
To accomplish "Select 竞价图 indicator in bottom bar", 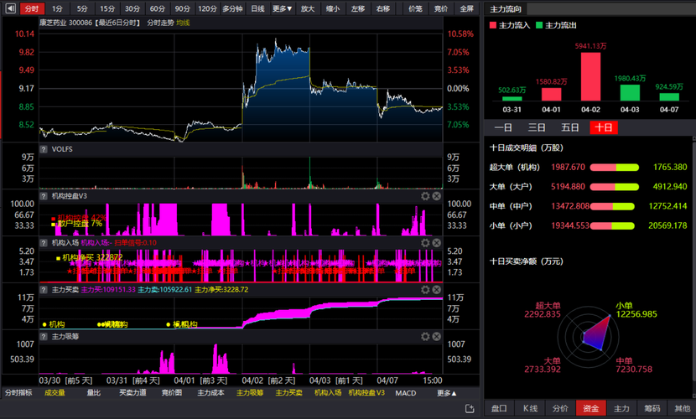I will (x=172, y=393).
